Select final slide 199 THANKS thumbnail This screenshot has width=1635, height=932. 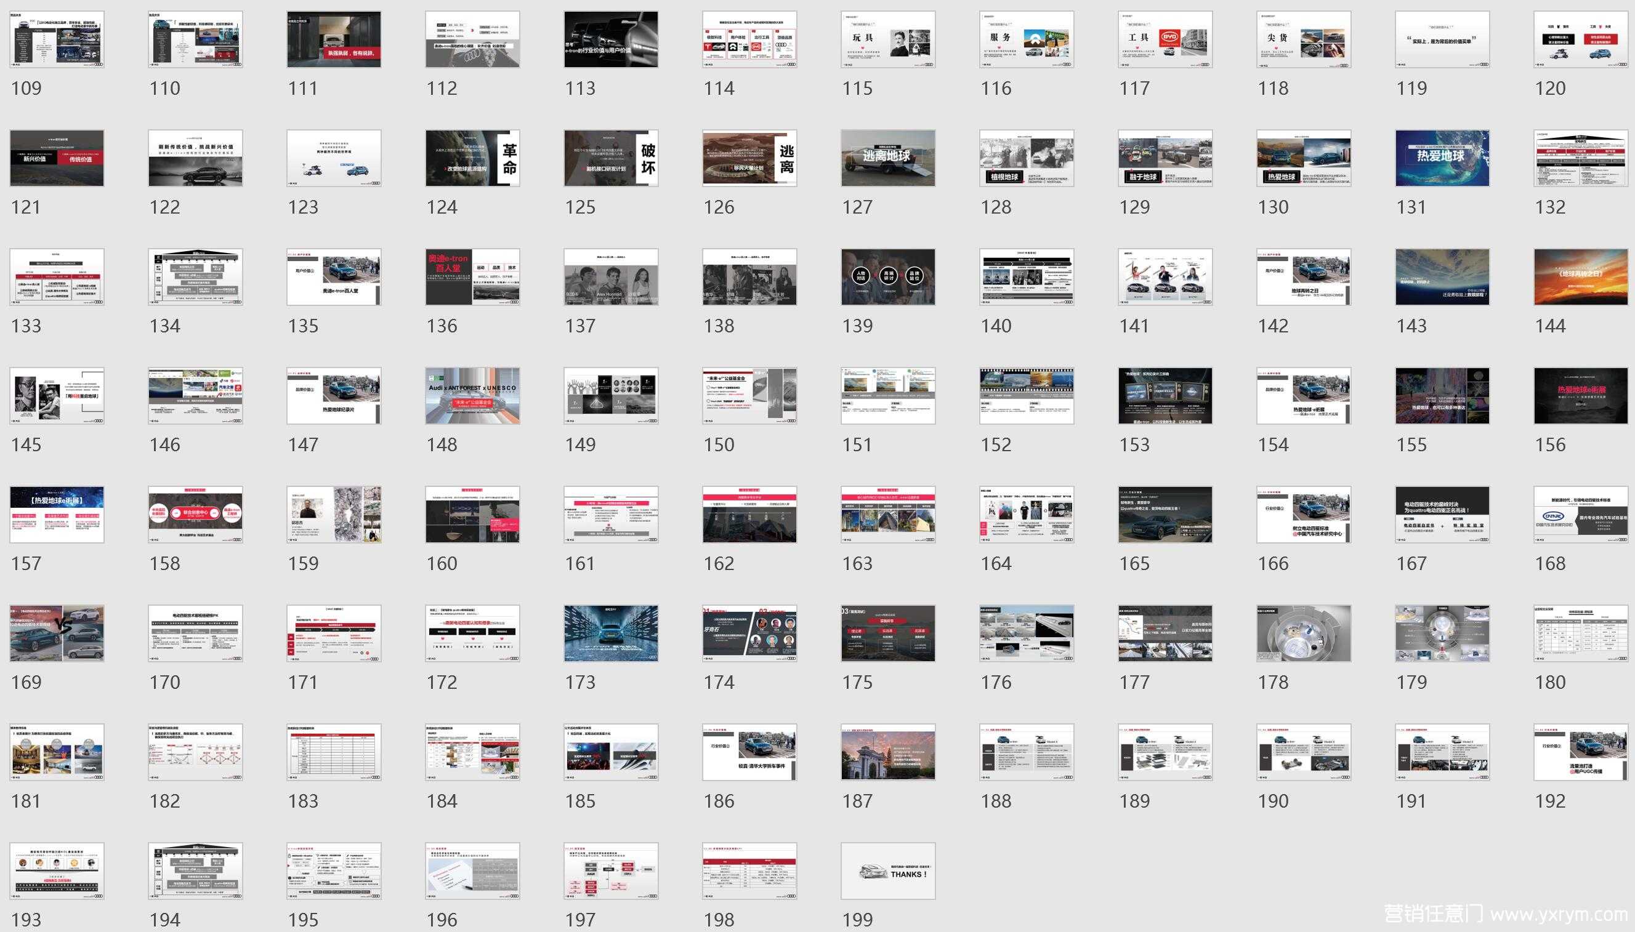(x=889, y=871)
